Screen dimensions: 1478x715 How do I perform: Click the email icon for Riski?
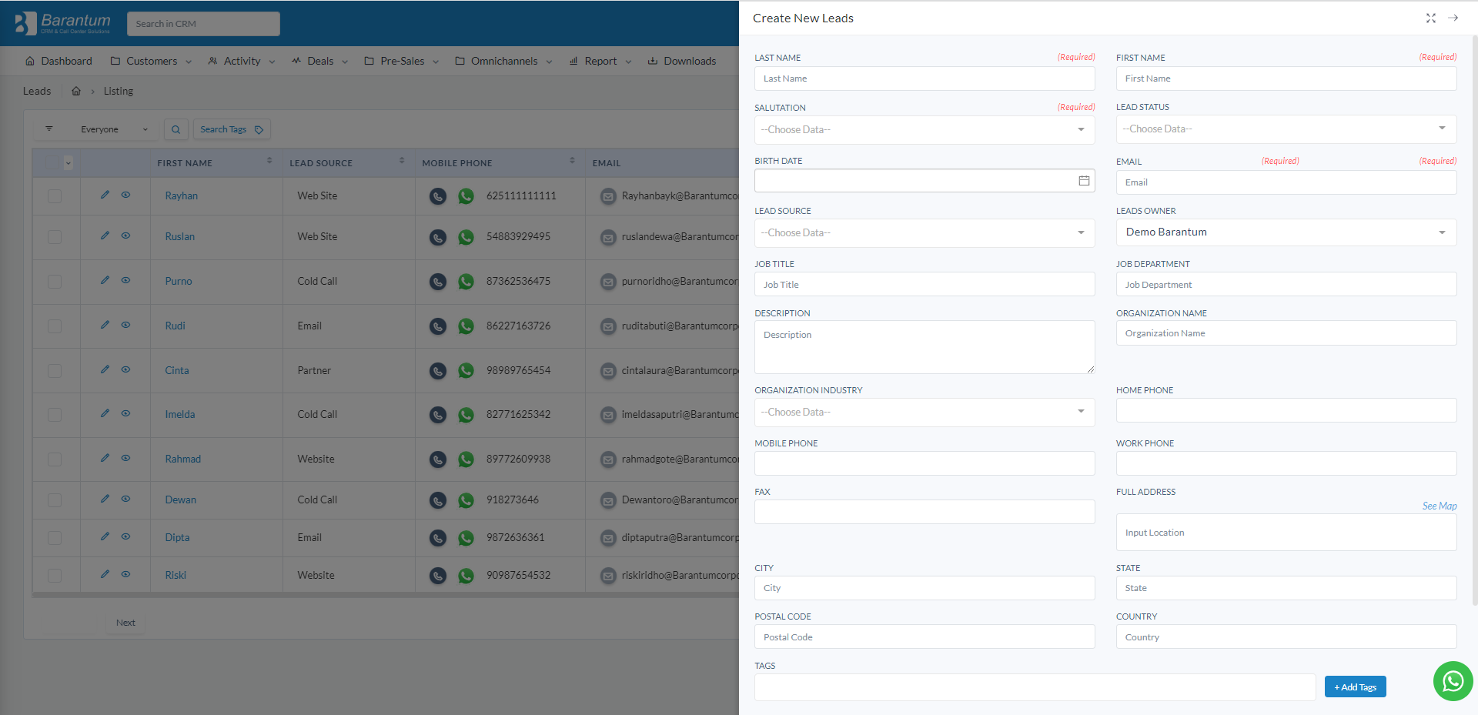608,576
